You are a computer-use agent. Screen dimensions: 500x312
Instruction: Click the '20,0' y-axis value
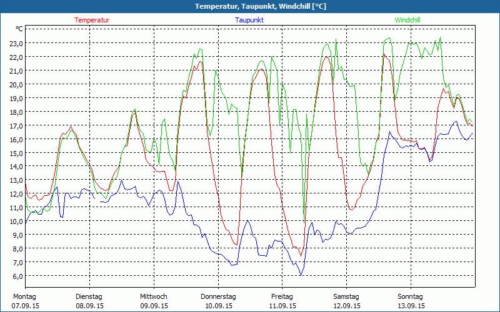click(16, 85)
